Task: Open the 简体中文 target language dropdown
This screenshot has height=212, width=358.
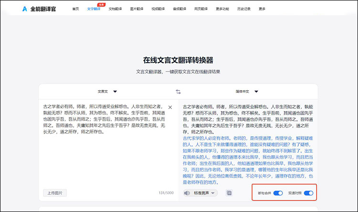Action: (247, 92)
